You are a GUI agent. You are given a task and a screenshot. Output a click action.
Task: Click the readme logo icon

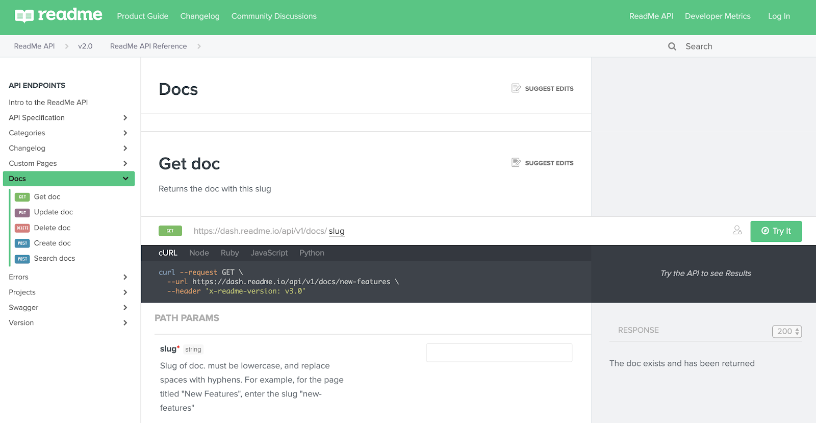click(24, 16)
